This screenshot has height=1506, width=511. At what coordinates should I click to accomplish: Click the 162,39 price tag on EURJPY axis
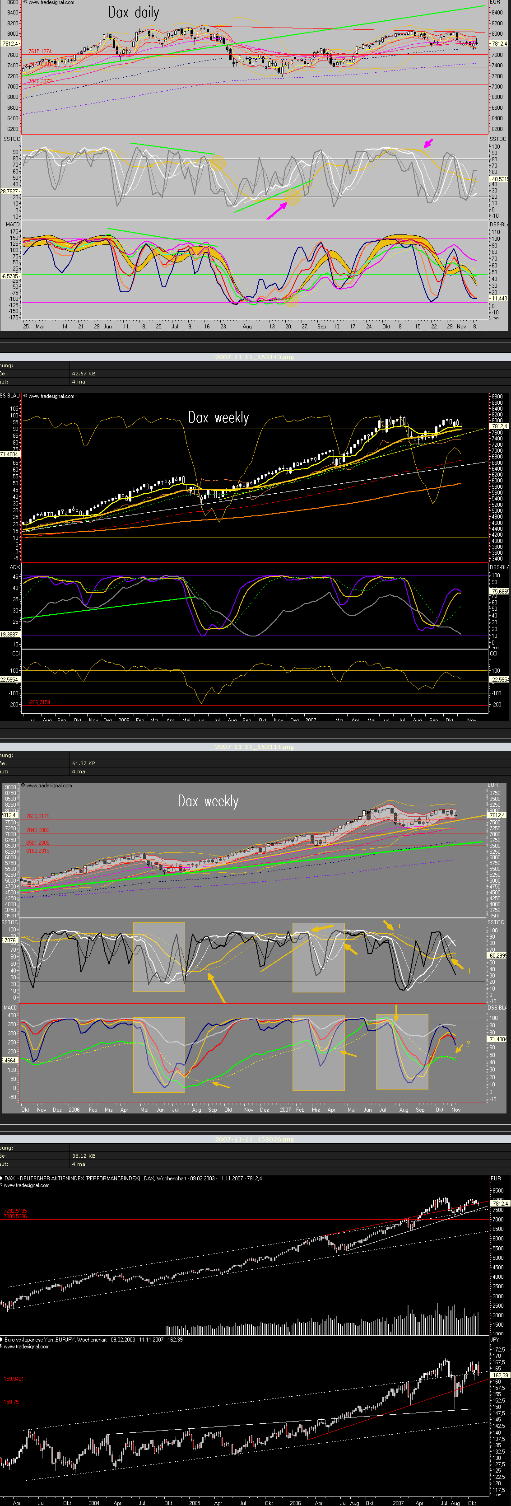coord(500,1375)
